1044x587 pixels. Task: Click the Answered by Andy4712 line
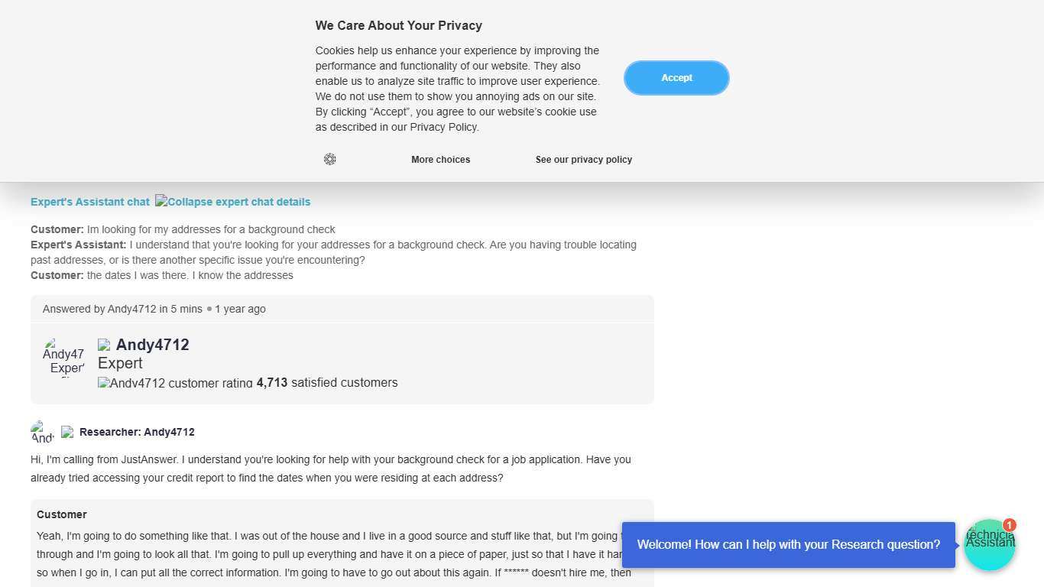click(x=154, y=309)
